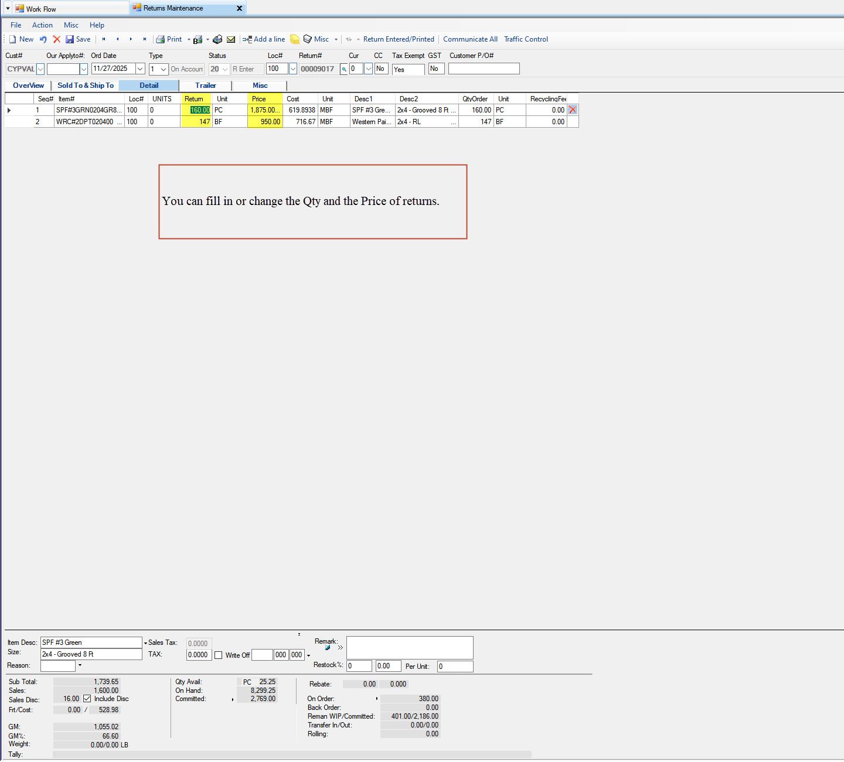Viewport: 844px width, 762px height.
Task: Open the Action menu
Action: 42,25
